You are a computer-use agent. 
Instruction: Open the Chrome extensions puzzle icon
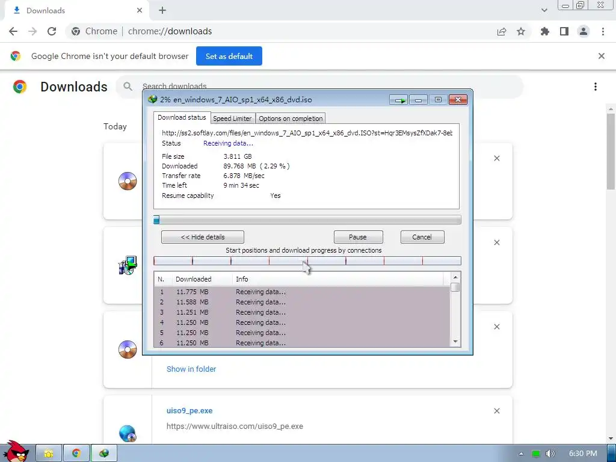click(545, 31)
